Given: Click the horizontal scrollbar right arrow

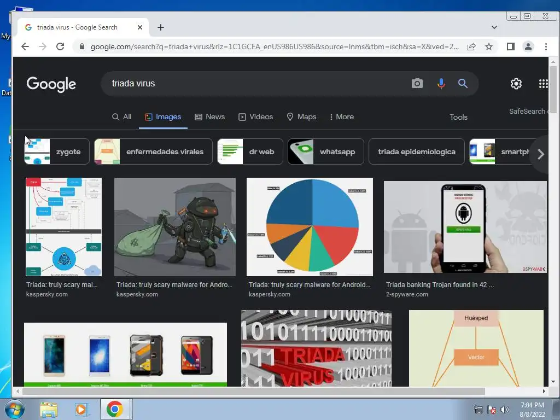Looking at the screenshot, I should coord(544,392).
